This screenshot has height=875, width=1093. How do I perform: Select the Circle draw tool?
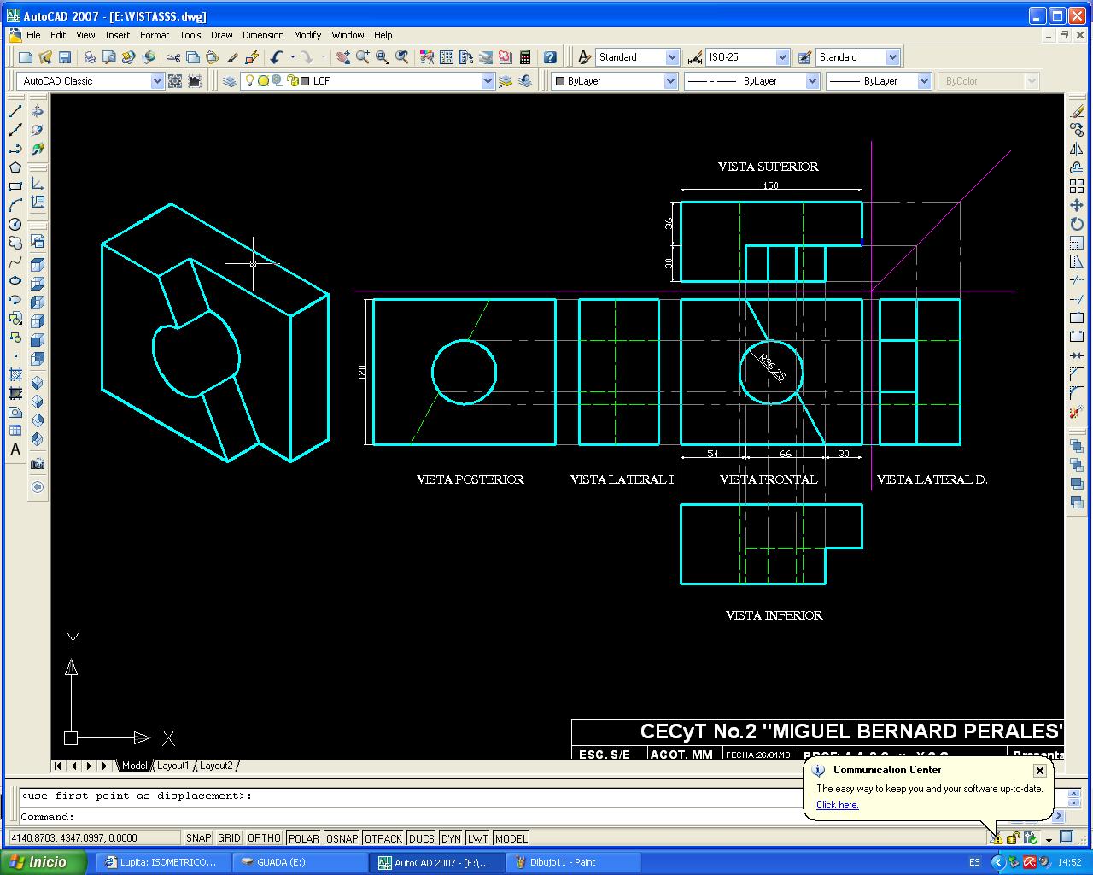[15, 224]
